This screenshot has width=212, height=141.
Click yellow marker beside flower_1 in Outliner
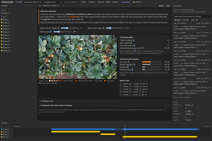click(2, 20)
